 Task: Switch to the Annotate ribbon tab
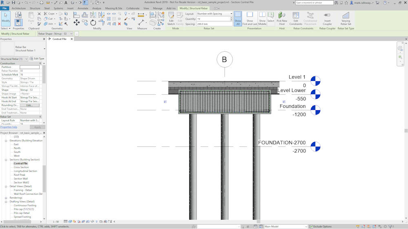[83, 8]
